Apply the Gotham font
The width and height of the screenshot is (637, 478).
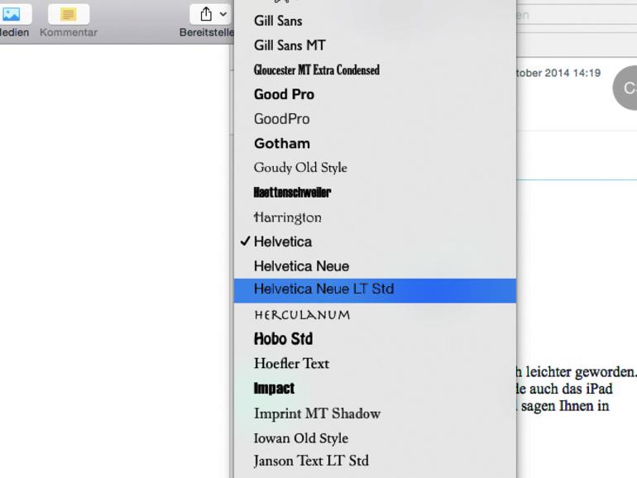(375, 143)
